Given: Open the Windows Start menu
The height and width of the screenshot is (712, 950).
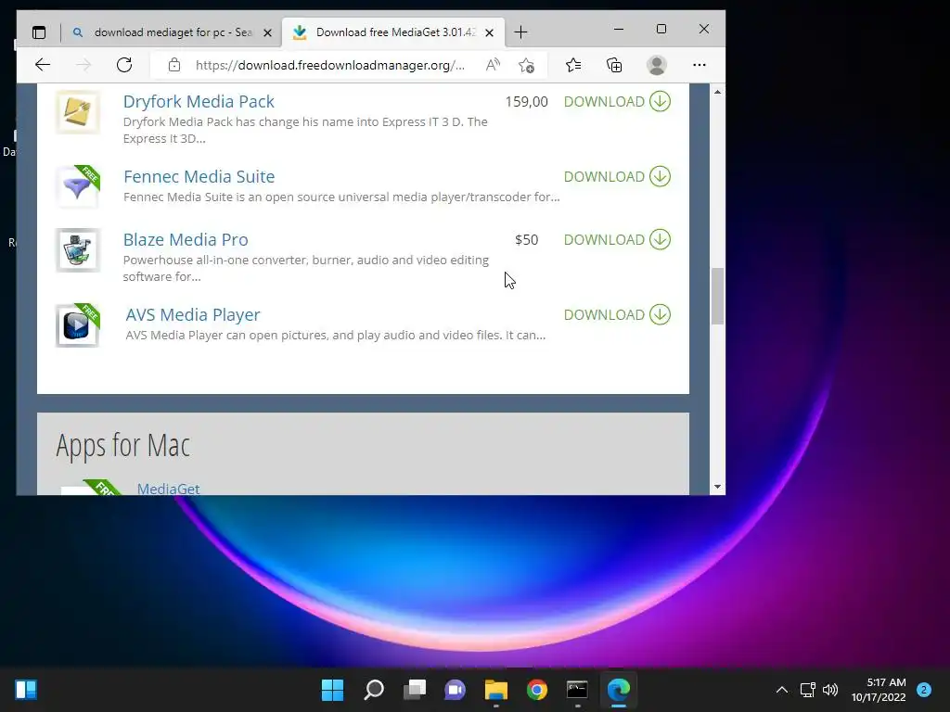Looking at the screenshot, I should (x=332, y=690).
